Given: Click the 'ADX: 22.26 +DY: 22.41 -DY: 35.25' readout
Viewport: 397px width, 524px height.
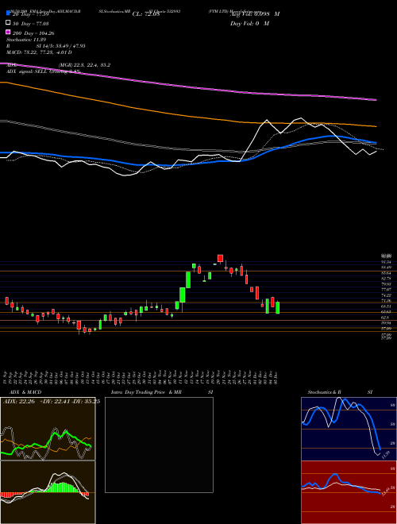Looking at the screenshot, I should 52,402.
